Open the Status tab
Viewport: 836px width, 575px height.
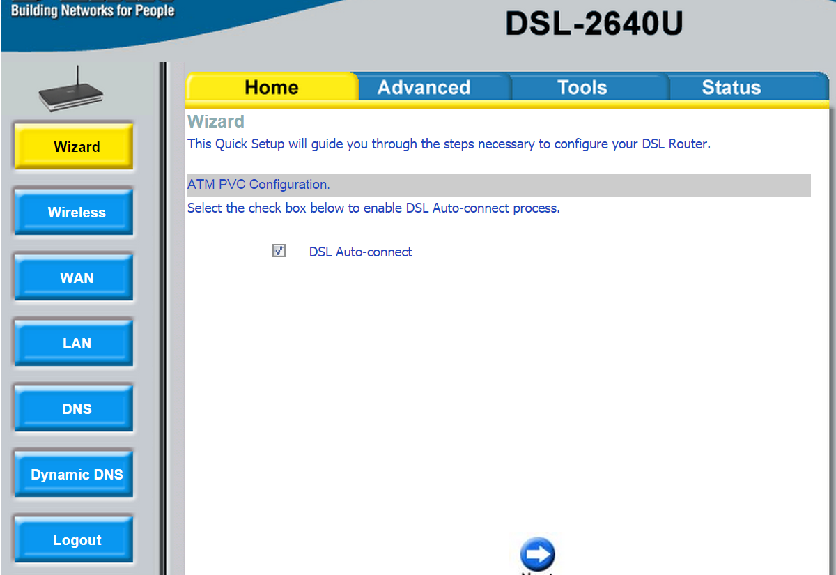coord(731,87)
